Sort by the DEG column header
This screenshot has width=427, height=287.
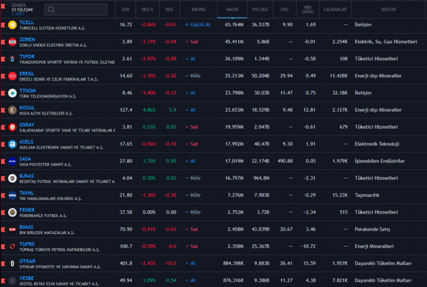(170, 10)
